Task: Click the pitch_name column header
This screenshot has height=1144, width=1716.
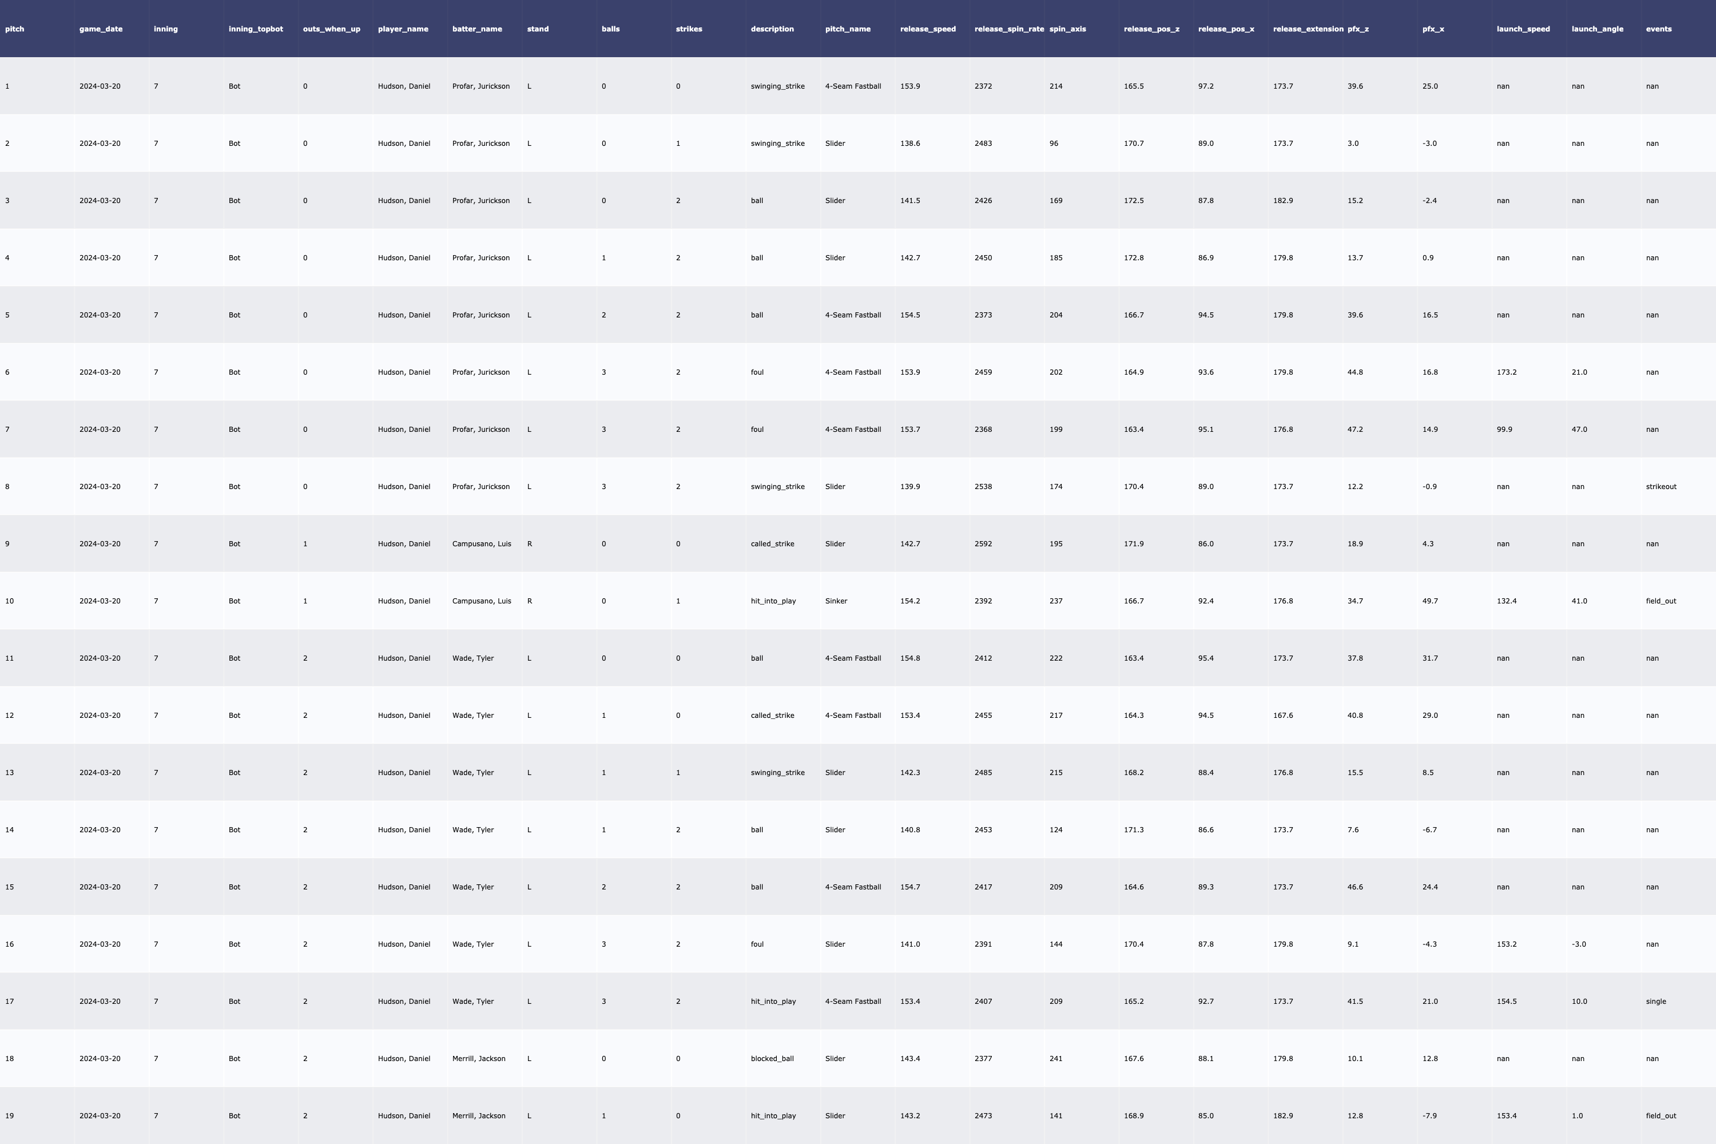Action: (x=847, y=29)
